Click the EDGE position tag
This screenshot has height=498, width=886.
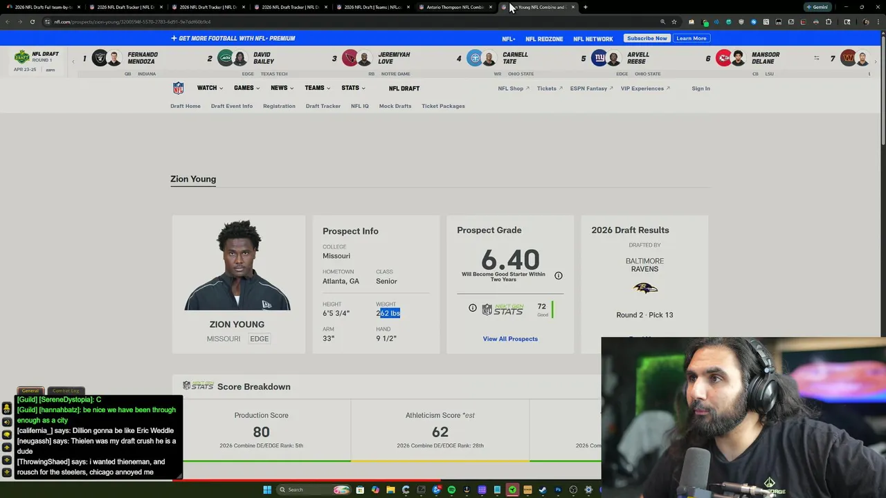pos(259,339)
